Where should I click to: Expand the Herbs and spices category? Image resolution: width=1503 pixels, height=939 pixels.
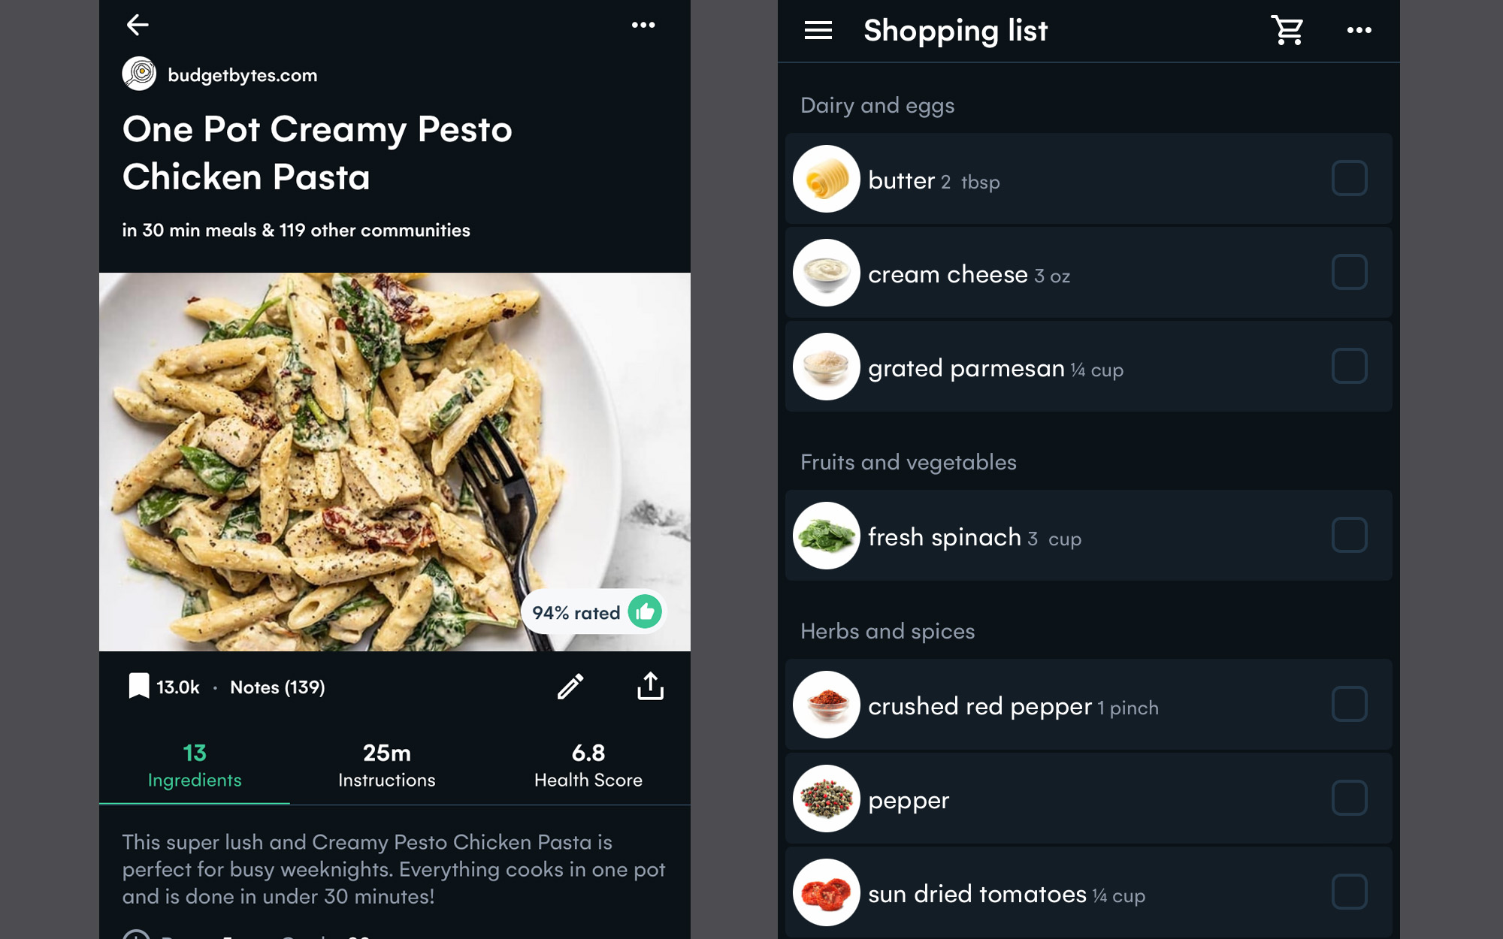(x=888, y=631)
